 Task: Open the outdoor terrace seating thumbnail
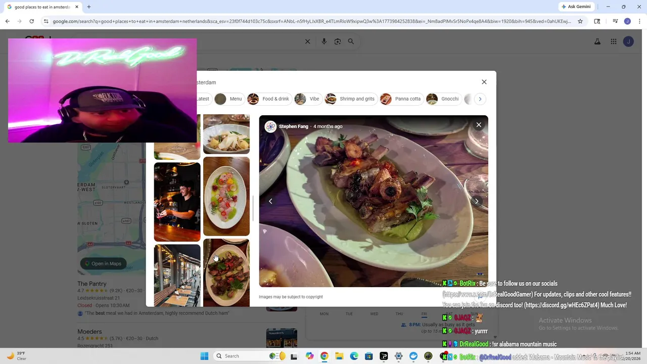coord(177,276)
